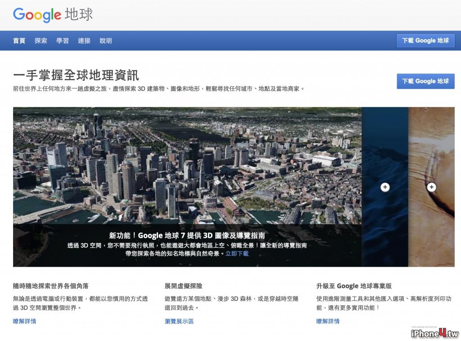Open the 連接 nav tab
The image size is (461, 341).
(x=84, y=41)
